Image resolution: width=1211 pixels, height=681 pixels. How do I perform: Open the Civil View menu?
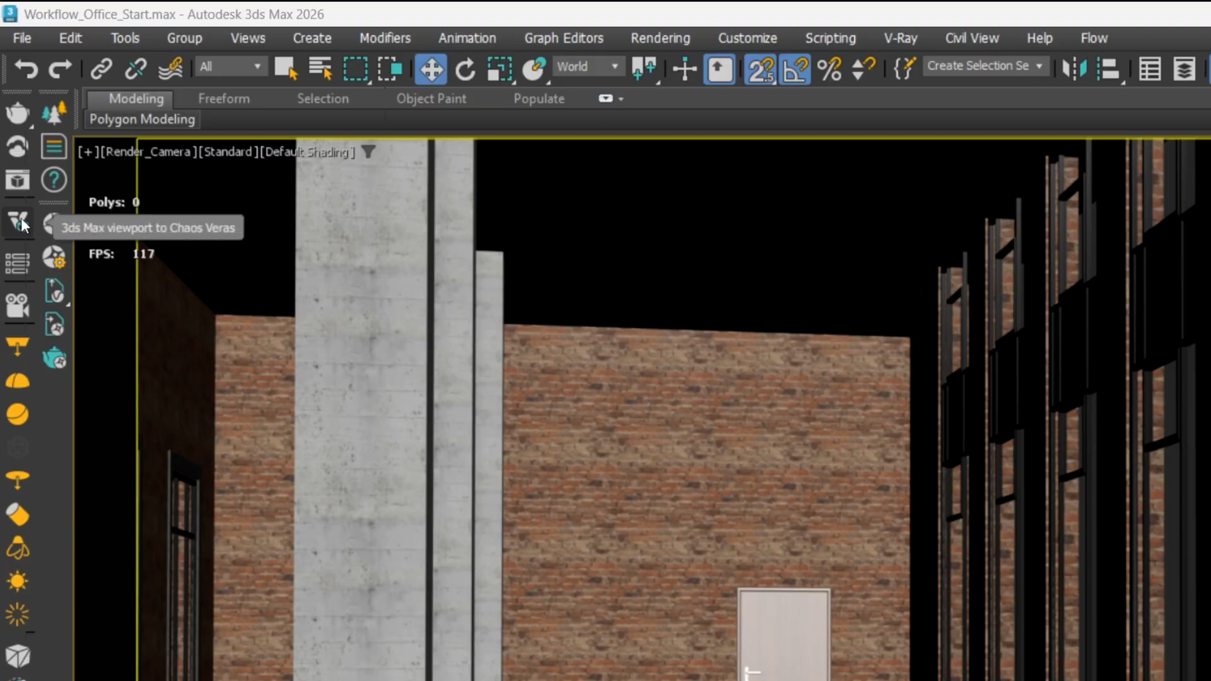(x=971, y=38)
